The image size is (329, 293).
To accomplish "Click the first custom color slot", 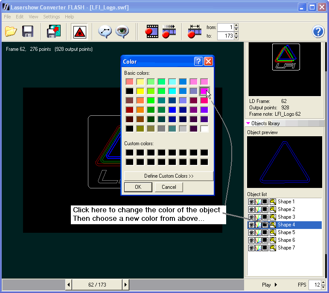I will pos(129,152).
